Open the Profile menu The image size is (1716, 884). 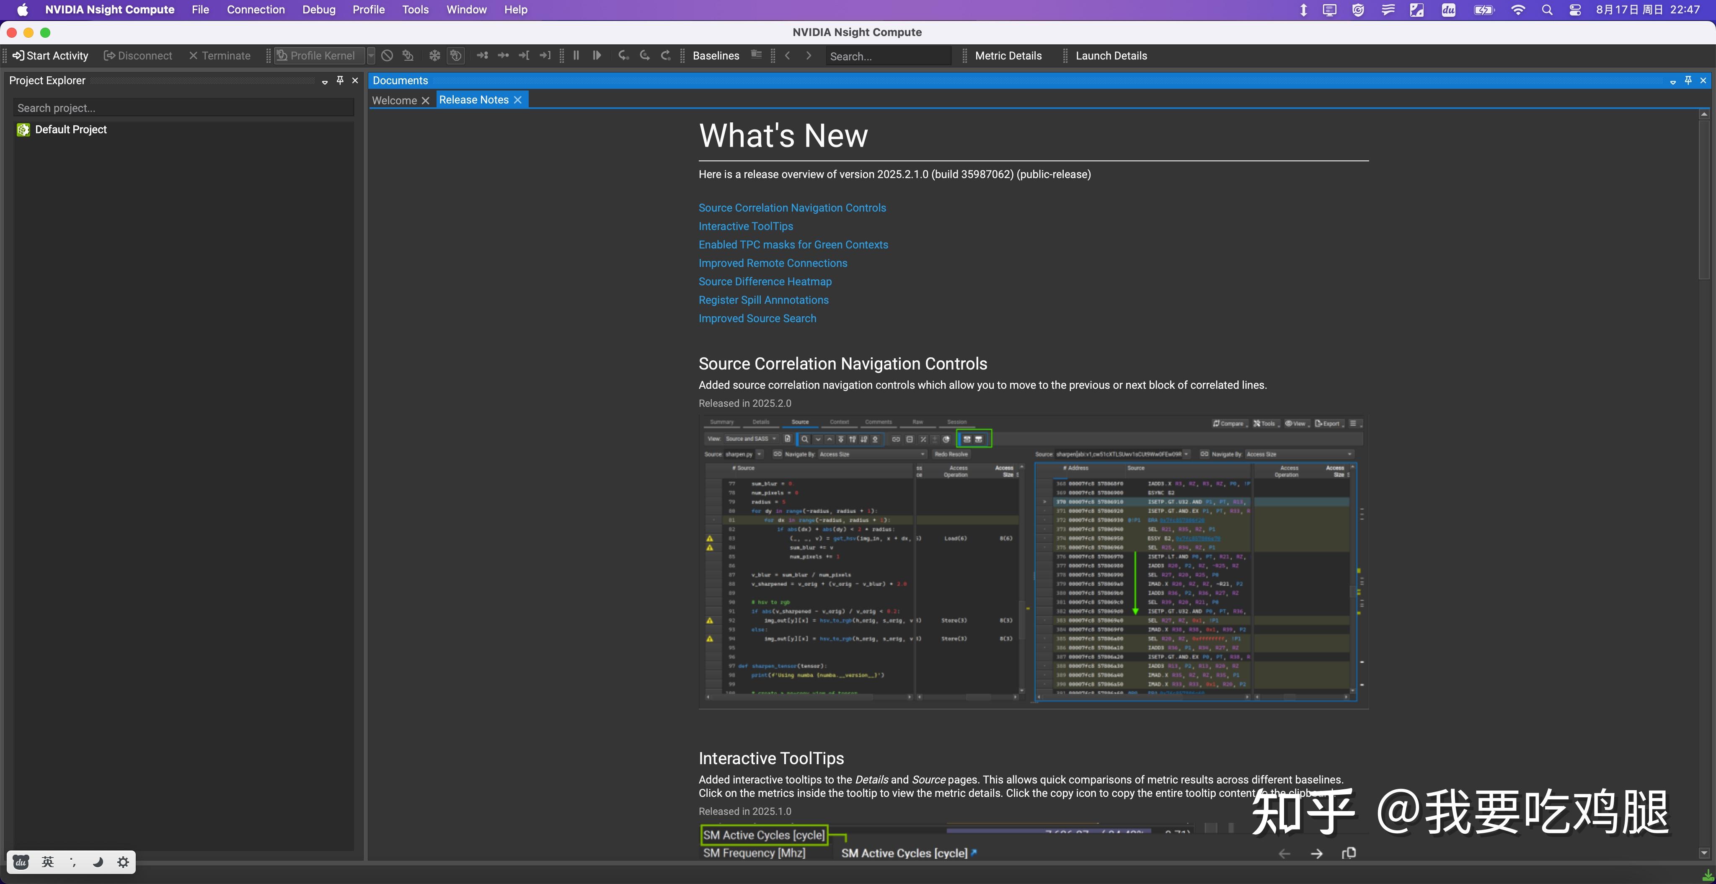click(x=368, y=10)
